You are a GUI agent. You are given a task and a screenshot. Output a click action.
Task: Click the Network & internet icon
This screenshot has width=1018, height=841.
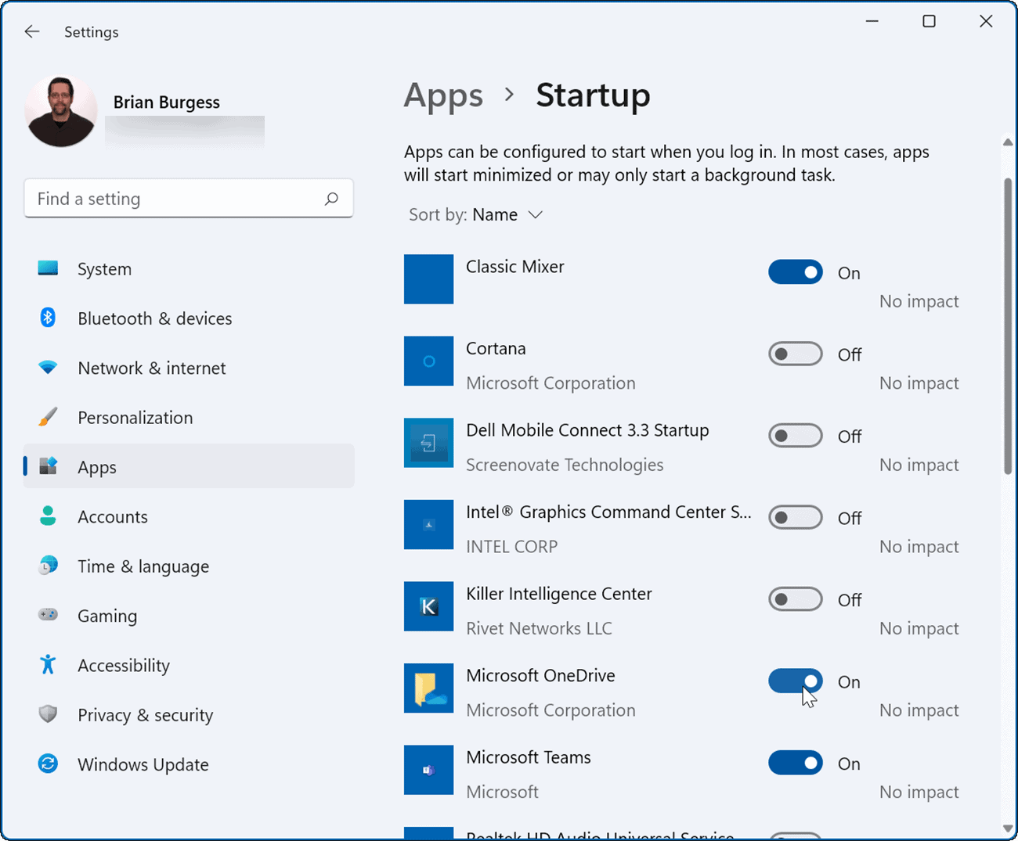pyautogui.click(x=48, y=368)
